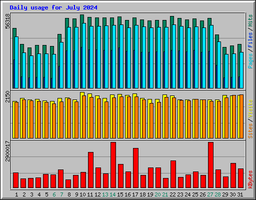Click the bottom axis value 2900017
The image size is (256, 200).
(7, 151)
